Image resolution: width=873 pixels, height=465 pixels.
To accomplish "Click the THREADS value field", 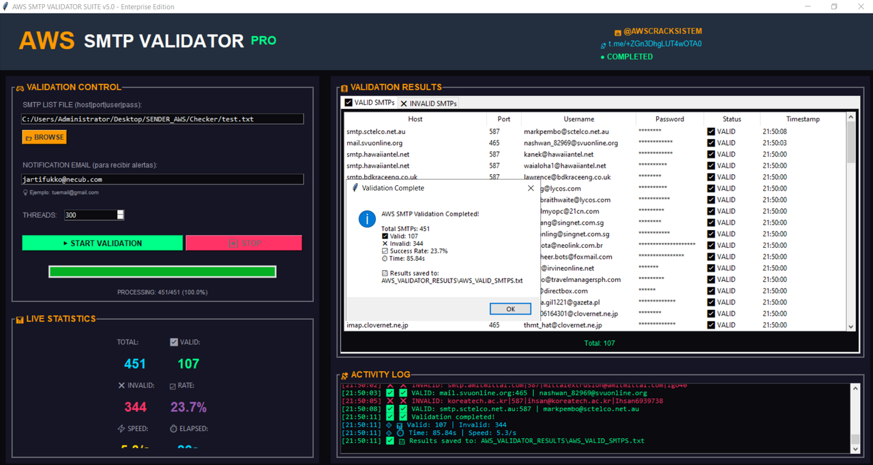I will coord(90,215).
